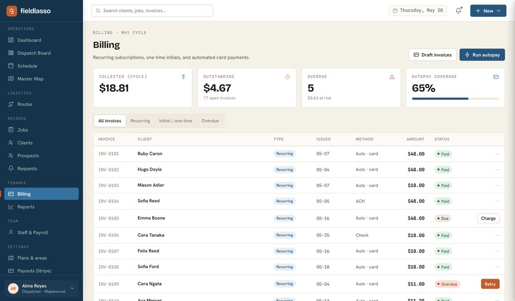Viewport: 515px width, 301px height.
Task: Click the overdue warning triangle icon
Action: [x=392, y=76]
